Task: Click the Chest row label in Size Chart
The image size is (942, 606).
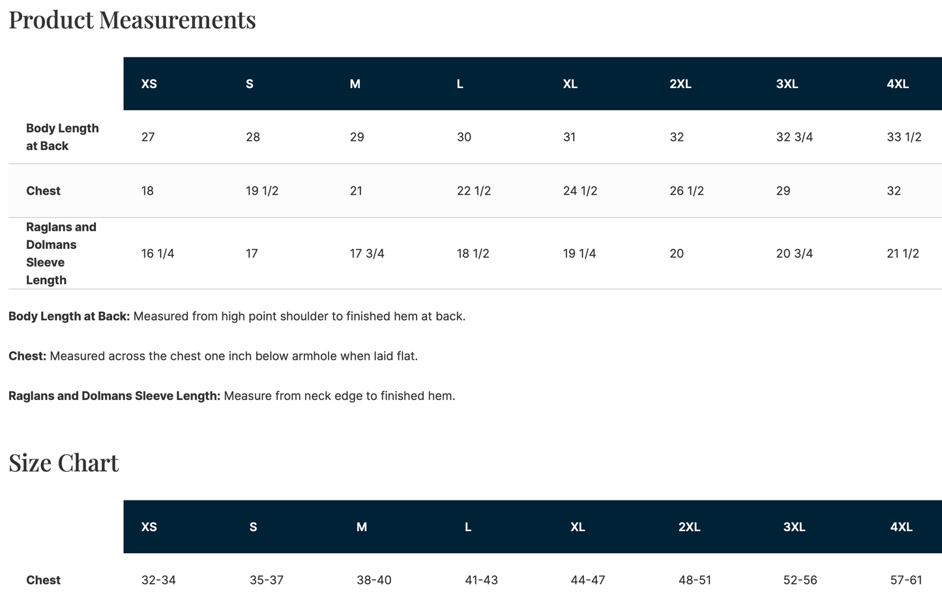Action: [x=43, y=580]
